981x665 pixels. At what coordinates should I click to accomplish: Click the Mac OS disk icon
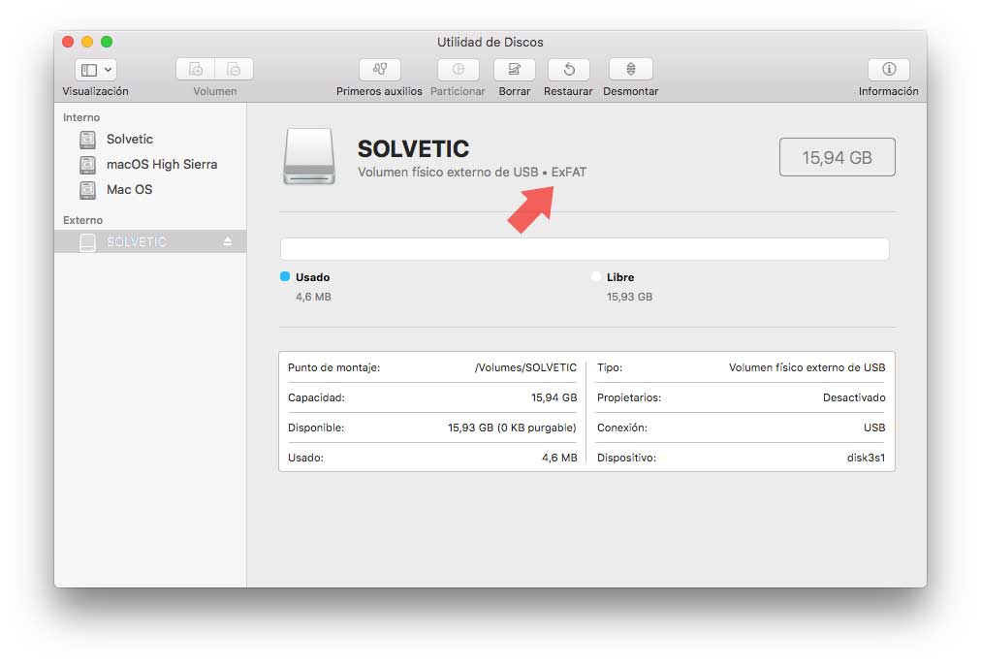coord(87,190)
